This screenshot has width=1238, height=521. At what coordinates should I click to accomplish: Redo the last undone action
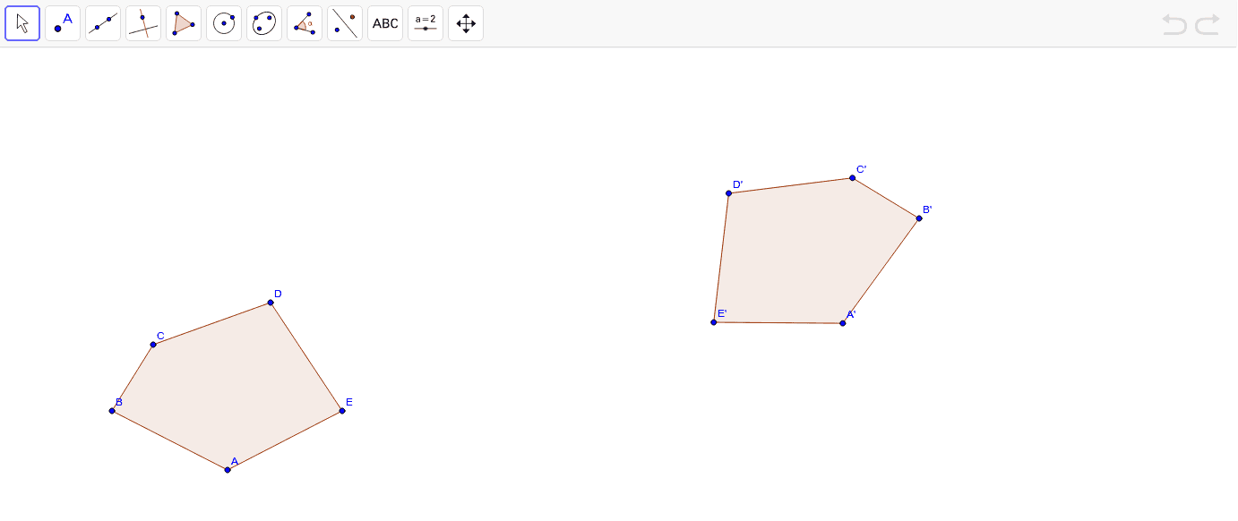pos(1208,24)
